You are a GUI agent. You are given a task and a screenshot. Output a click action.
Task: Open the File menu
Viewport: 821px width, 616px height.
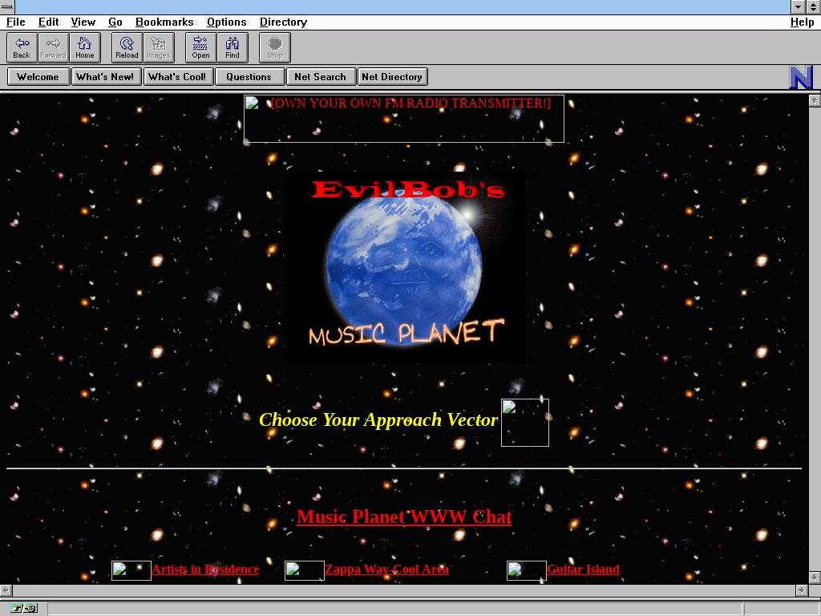(x=15, y=22)
